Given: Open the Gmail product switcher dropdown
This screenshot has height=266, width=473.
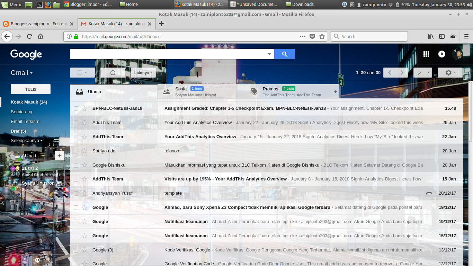Looking at the screenshot, I should coord(21,73).
